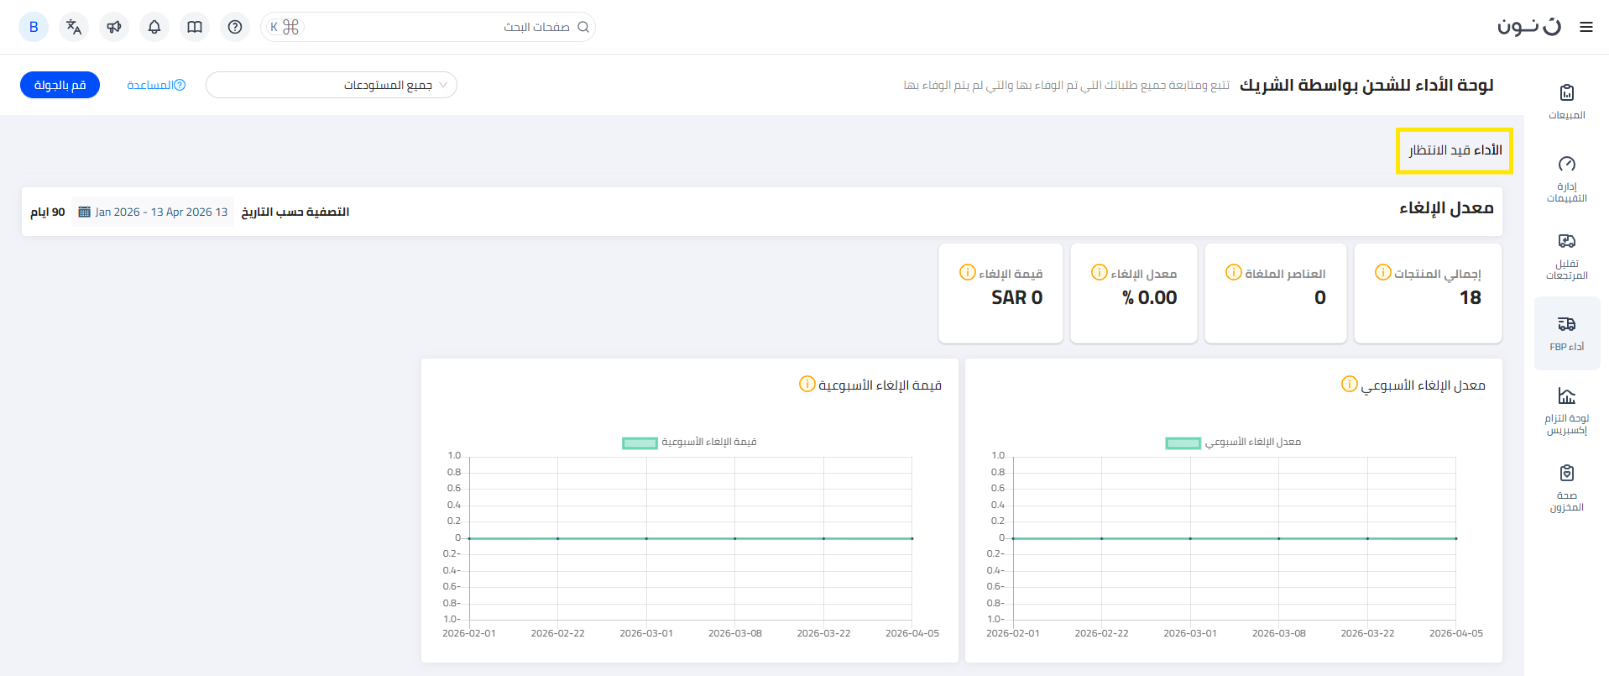1609x676 pixels.
Task: Open the date range picker filter
Action: (153, 212)
